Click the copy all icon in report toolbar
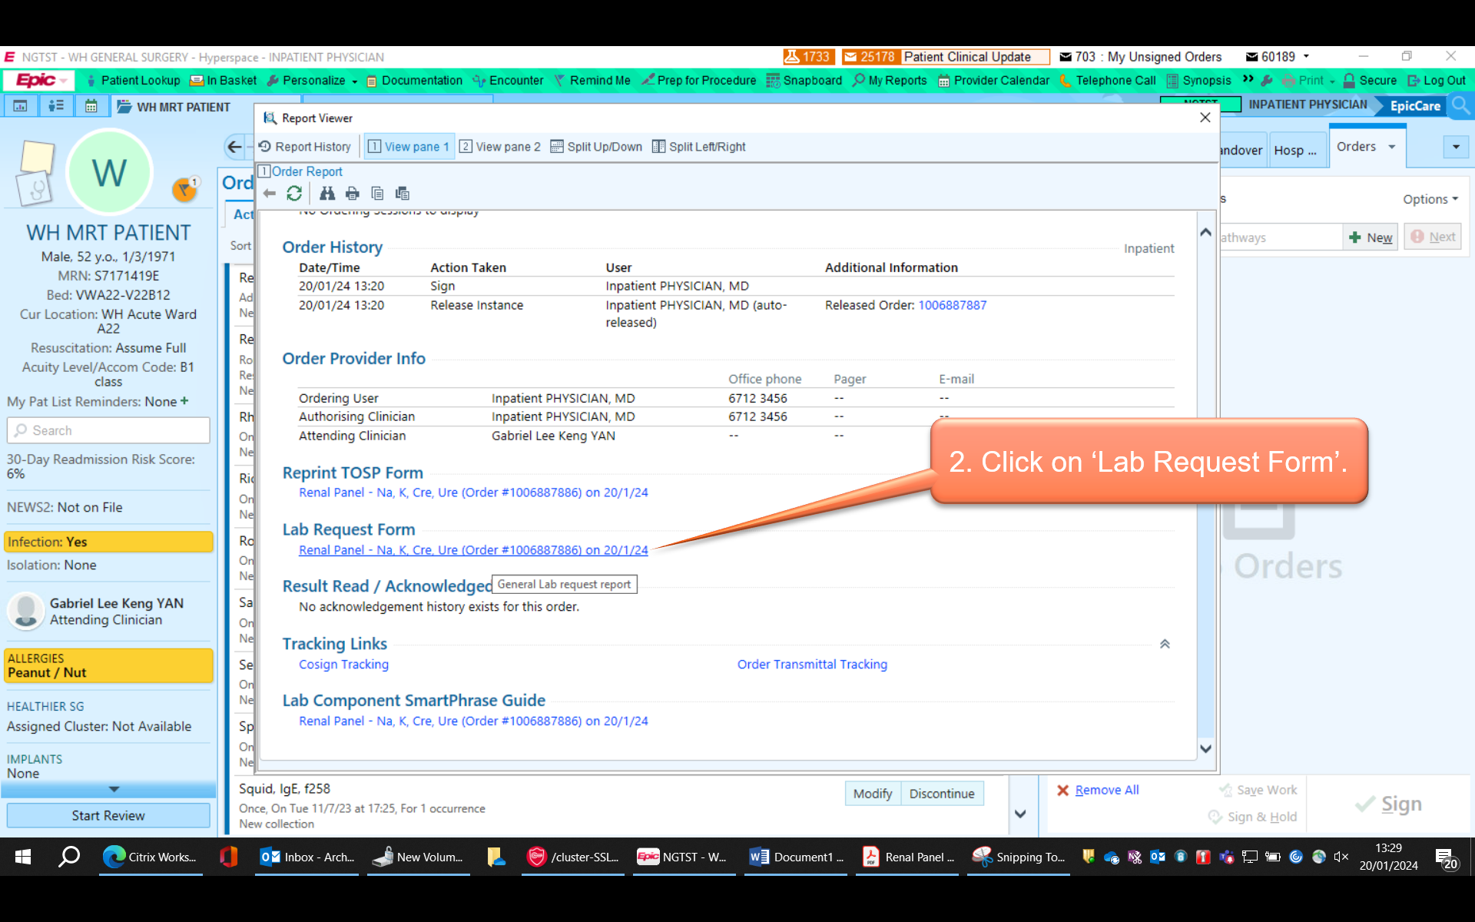The height and width of the screenshot is (922, 1475). (x=402, y=194)
